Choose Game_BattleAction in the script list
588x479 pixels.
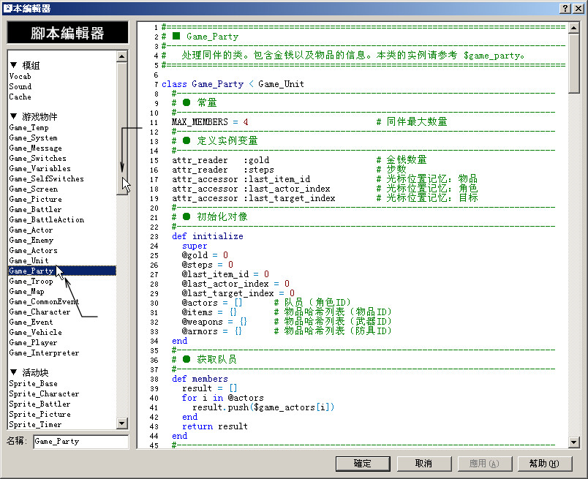tap(47, 219)
